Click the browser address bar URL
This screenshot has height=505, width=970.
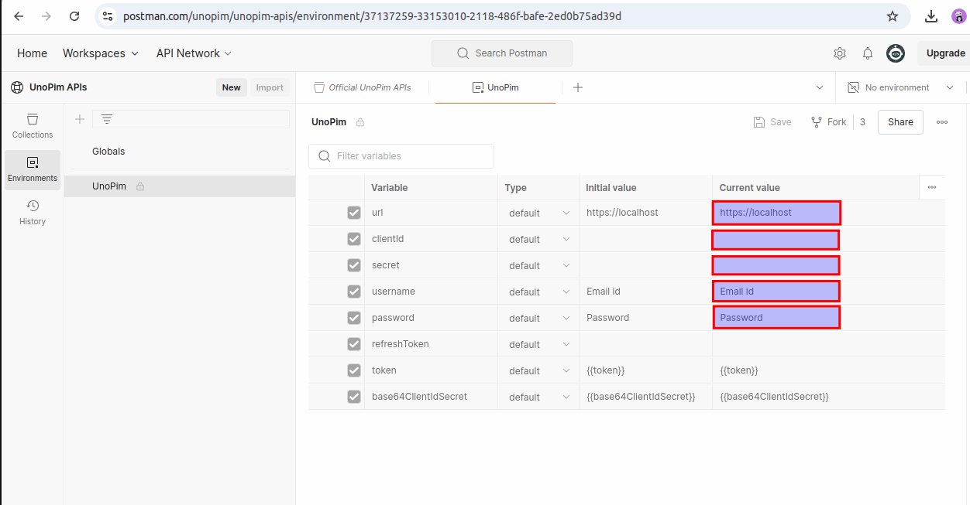372,16
